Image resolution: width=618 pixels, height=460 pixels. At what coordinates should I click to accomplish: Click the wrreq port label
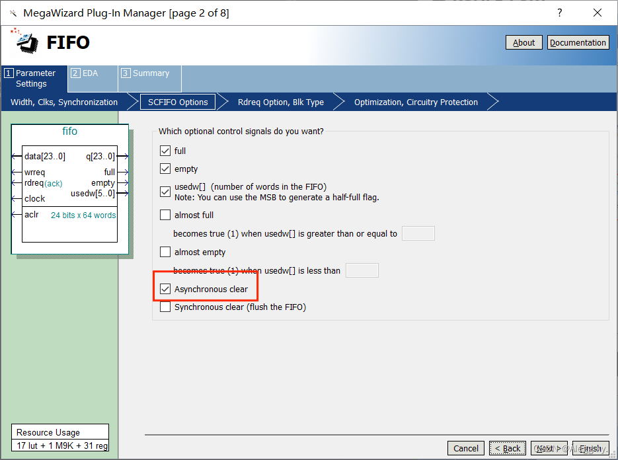pos(34,172)
